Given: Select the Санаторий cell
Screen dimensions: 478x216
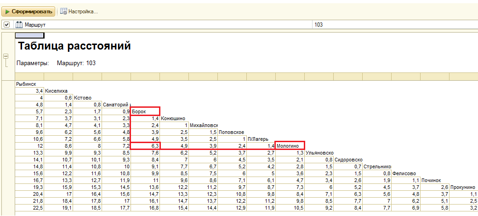Looking at the screenshot, I should point(116,105).
